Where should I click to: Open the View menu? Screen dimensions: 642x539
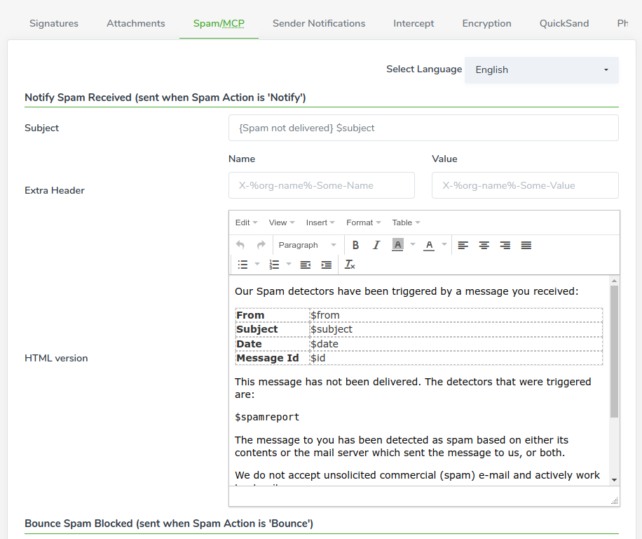[x=282, y=222]
